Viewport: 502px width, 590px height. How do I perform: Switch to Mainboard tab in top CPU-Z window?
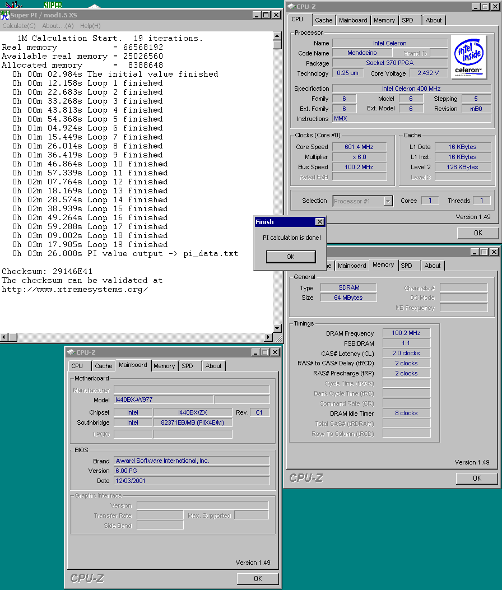pyautogui.click(x=353, y=20)
